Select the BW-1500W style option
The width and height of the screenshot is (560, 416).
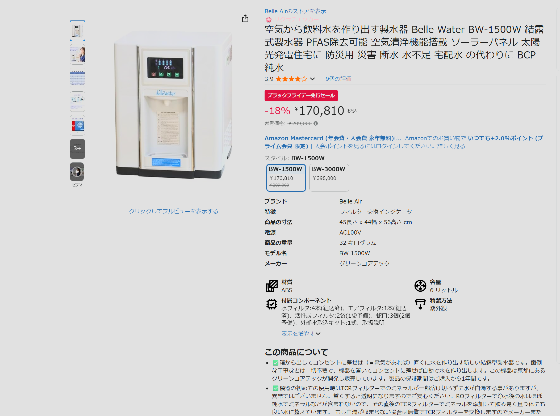(286, 177)
